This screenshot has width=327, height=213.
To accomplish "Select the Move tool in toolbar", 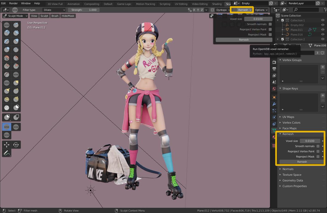I will [7, 145].
